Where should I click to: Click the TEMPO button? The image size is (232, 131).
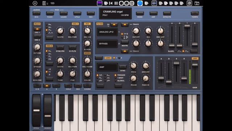195,13
